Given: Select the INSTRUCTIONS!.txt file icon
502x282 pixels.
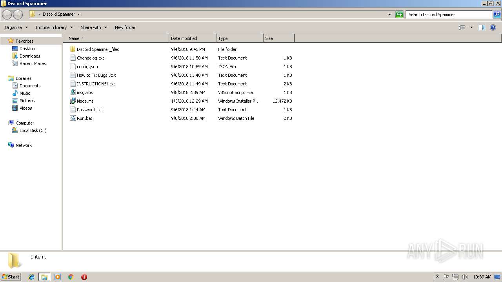Looking at the screenshot, I should tap(73, 84).
